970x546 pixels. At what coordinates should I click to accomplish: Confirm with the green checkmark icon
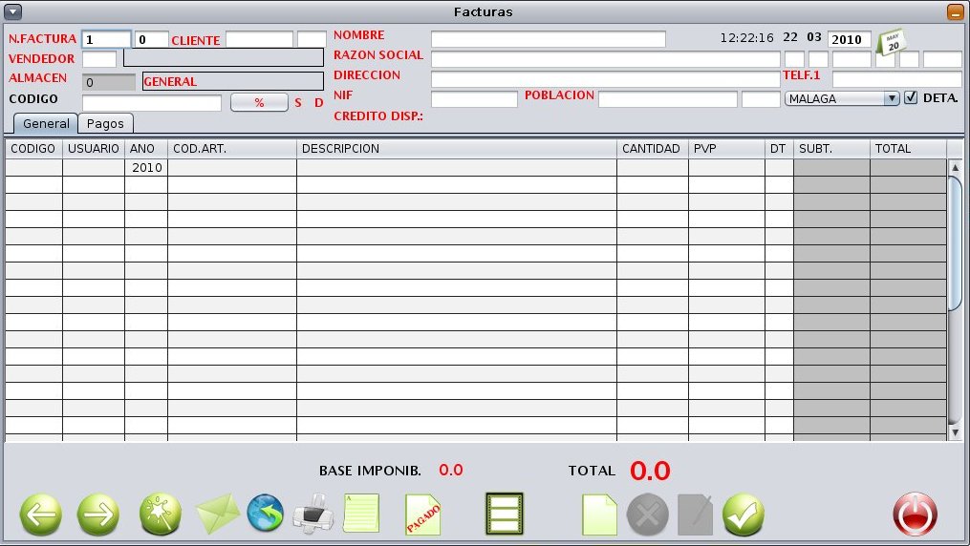pos(743,514)
